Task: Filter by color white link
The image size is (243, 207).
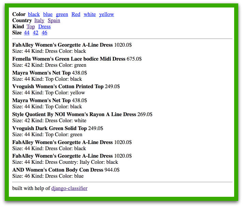Action: coord(90,14)
